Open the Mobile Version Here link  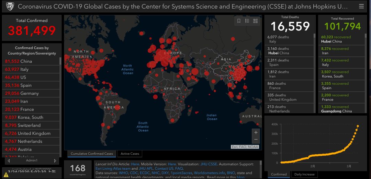click(x=172, y=164)
